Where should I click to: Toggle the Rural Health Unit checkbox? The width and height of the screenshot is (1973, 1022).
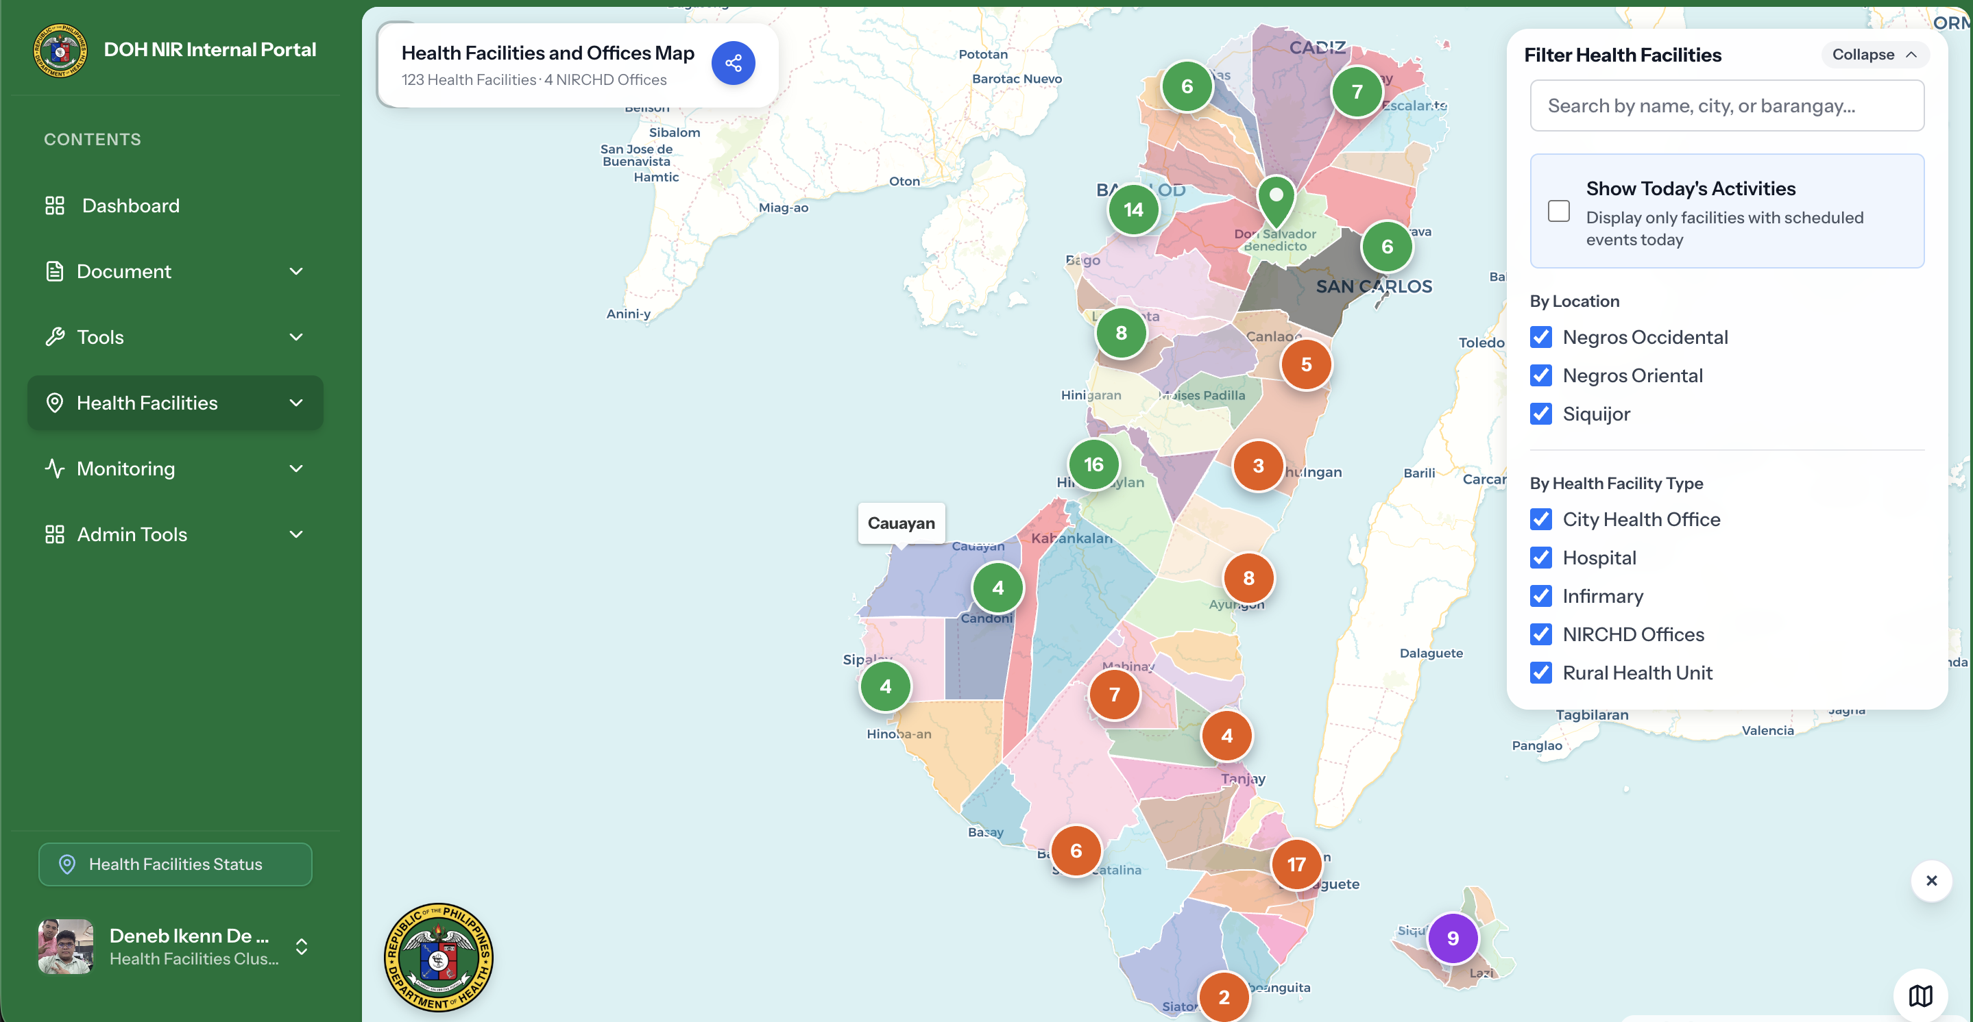click(x=1540, y=672)
